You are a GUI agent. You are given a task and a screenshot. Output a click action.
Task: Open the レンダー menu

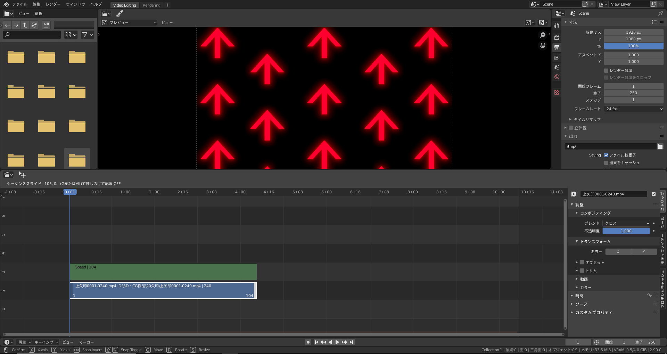(x=53, y=4)
